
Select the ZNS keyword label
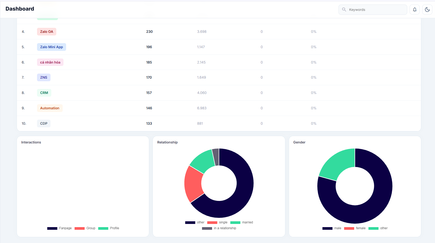[x=43, y=77]
